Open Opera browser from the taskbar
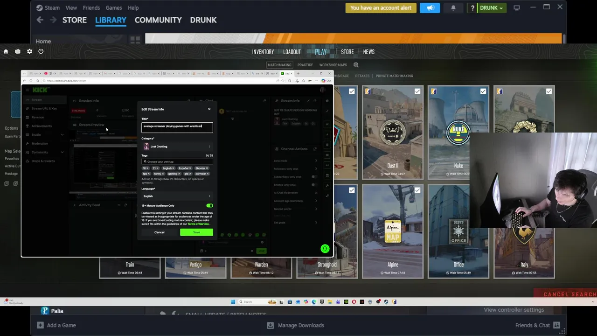597x336 pixels. 354,302
